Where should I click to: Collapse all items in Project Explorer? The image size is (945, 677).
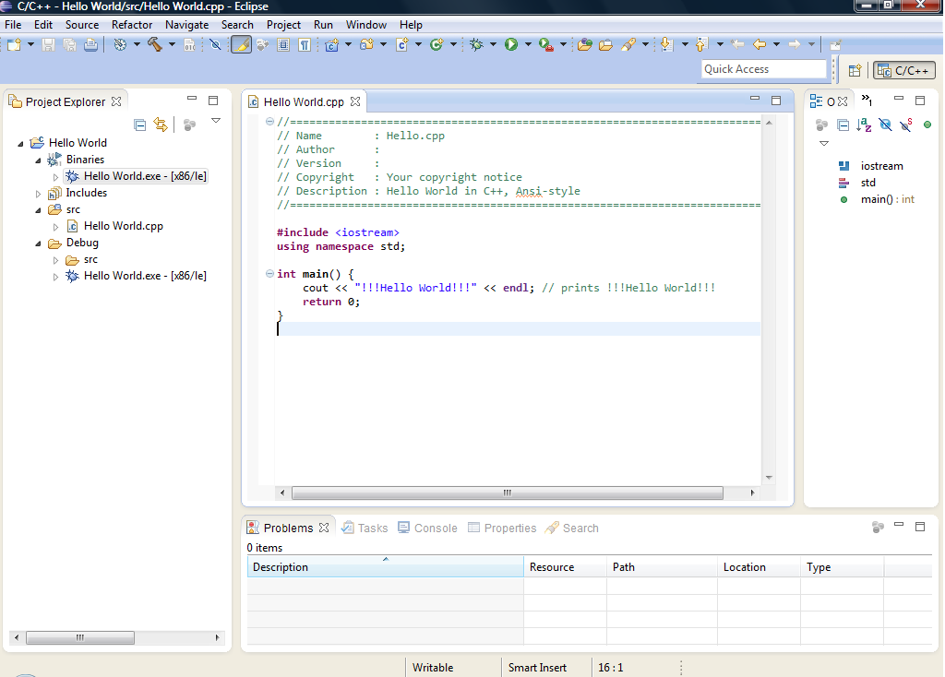pos(140,125)
